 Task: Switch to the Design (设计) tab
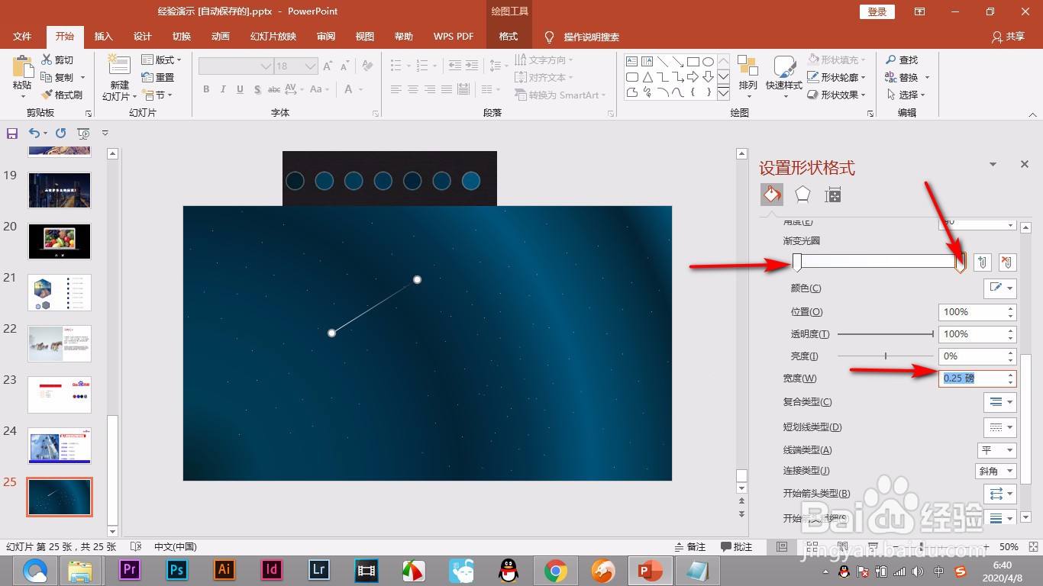coord(142,37)
